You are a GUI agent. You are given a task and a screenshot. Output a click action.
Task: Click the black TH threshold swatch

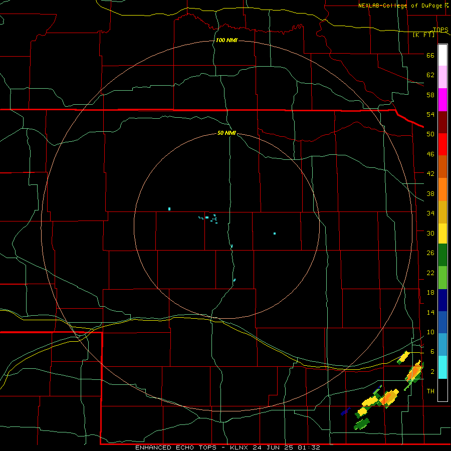coord(442,389)
